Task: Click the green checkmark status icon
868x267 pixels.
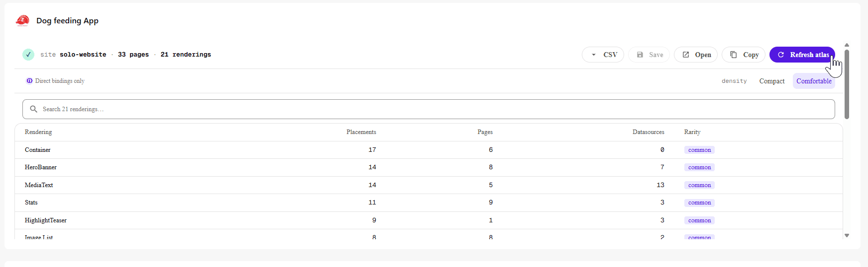Action: (28, 55)
